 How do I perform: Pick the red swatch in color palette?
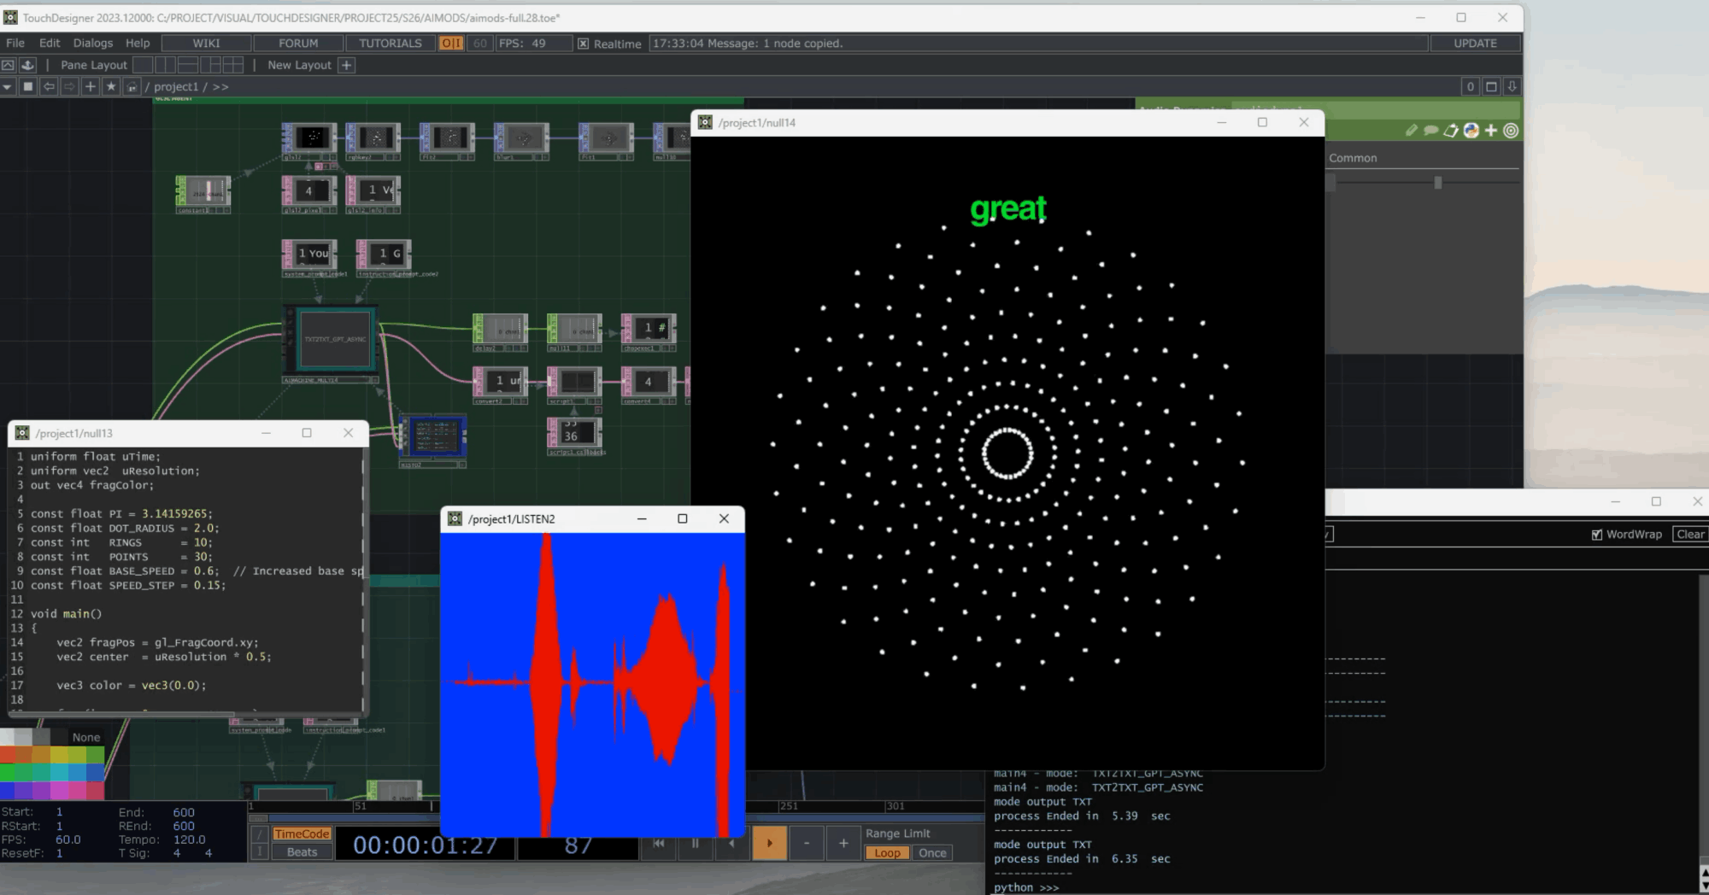(x=9, y=755)
